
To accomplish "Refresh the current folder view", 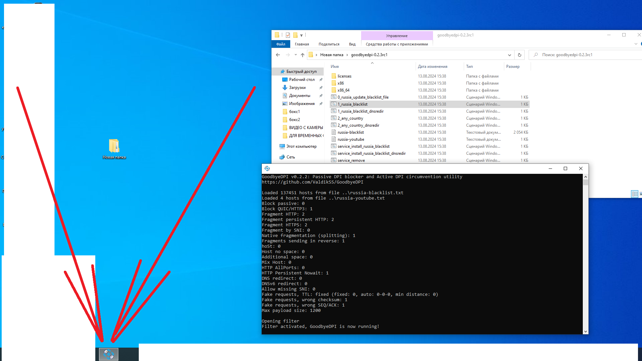I will 519,55.
